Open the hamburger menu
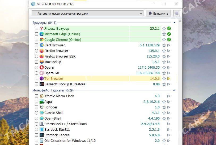The width and height of the screenshot is (216, 145). coord(177,13)
